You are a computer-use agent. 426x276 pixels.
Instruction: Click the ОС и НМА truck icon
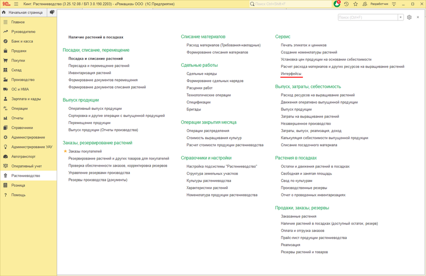point(5,89)
